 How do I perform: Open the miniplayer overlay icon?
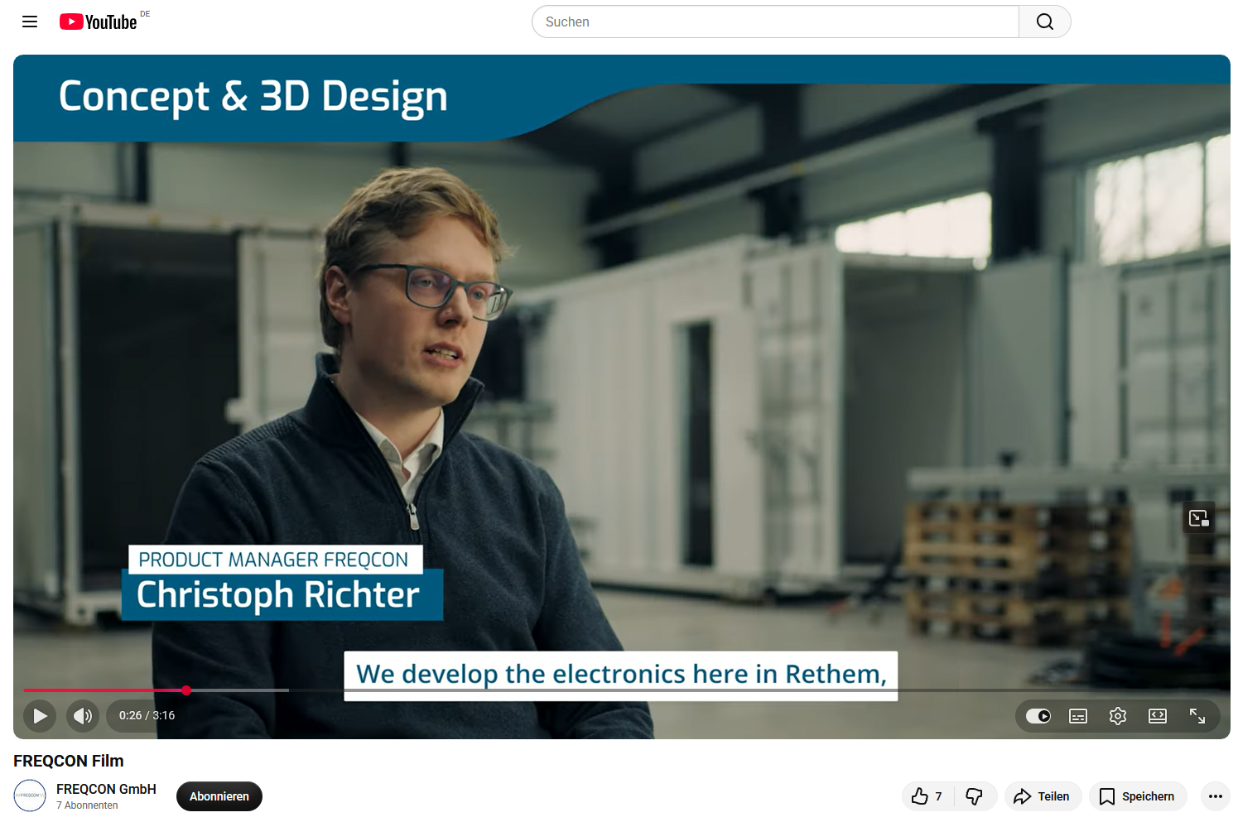pos(1198,518)
